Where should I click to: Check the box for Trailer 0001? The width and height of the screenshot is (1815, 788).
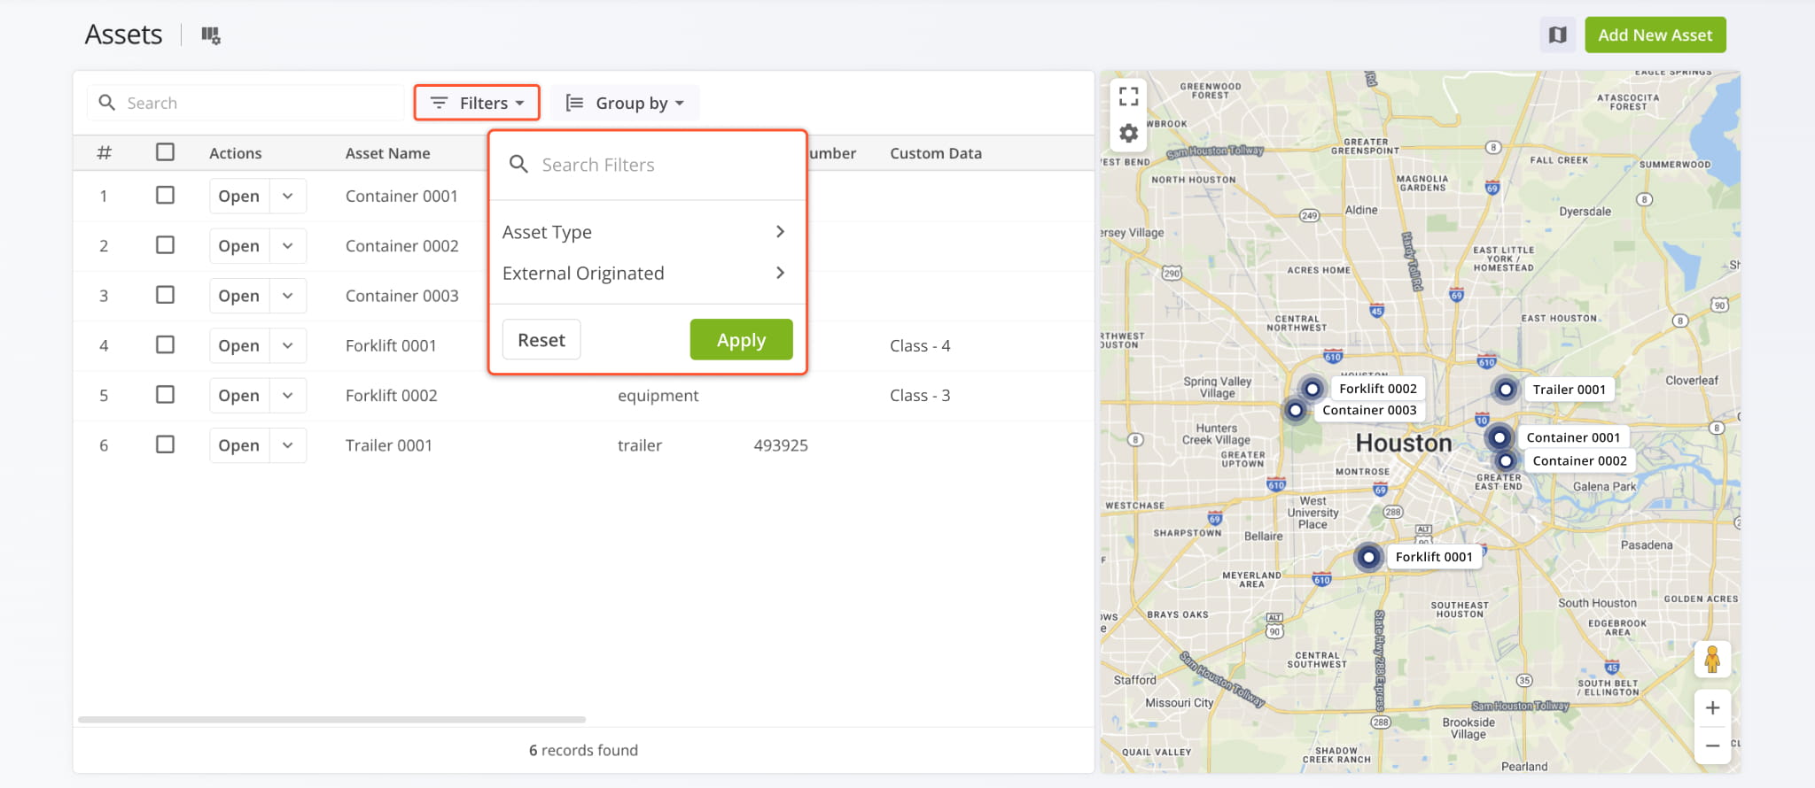(165, 444)
